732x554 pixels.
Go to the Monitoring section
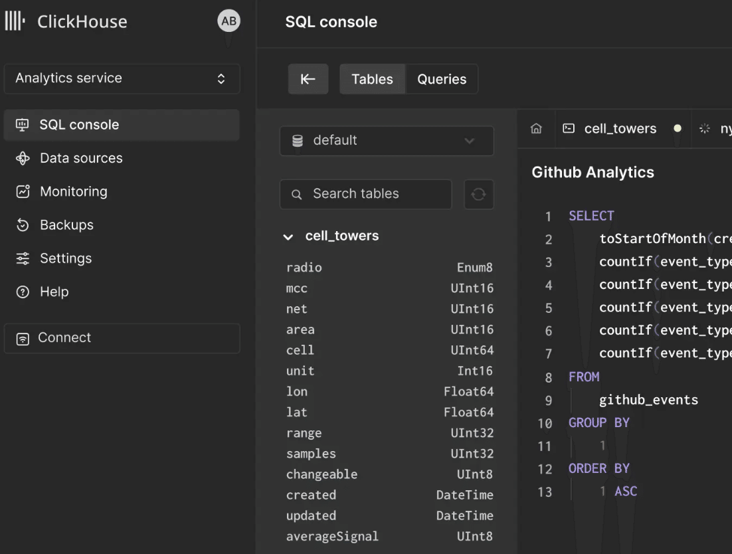click(73, 191)
